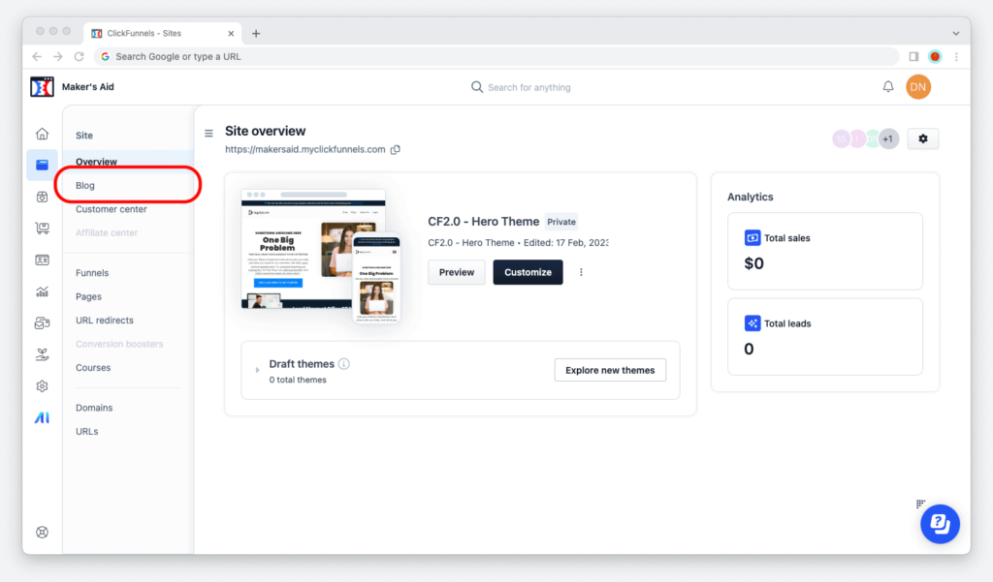Open the Contacts card icon in sidebar
993x582 pixels.
(42, 260)
